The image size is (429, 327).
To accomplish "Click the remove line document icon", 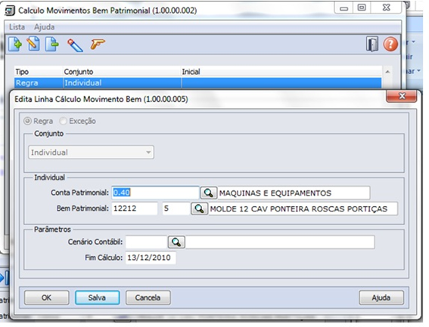I will tap(52, 44).
